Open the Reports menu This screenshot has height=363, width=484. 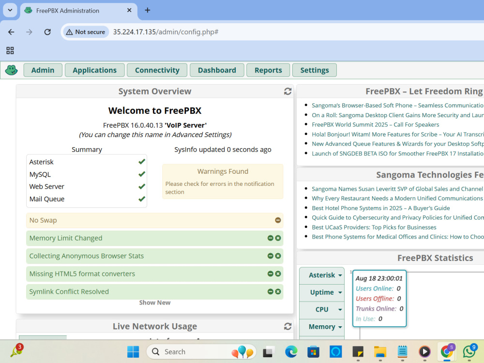coord(268,70)
